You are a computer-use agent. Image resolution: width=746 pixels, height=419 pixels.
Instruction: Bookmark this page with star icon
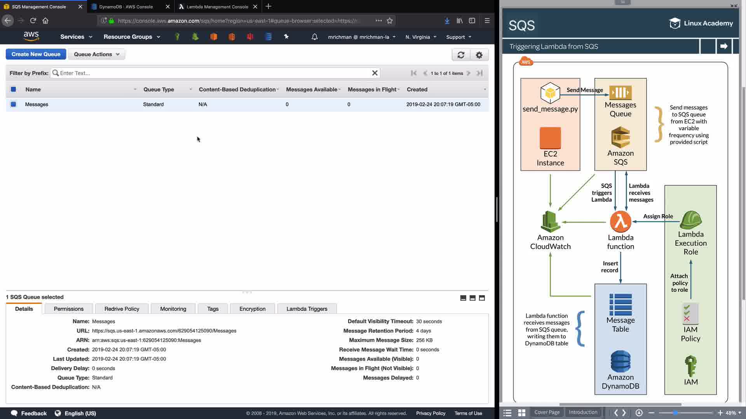click(390, 21)
